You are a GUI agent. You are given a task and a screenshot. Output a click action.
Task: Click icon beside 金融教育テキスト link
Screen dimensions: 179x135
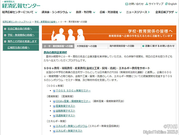[54, 111]
